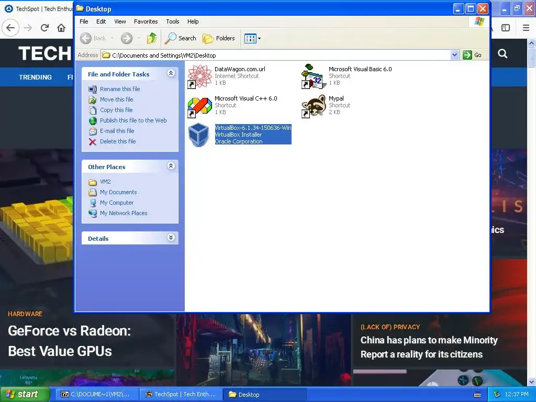Click Move this file
The height and width of the screenshot is (402, 536).
(117, 99)
